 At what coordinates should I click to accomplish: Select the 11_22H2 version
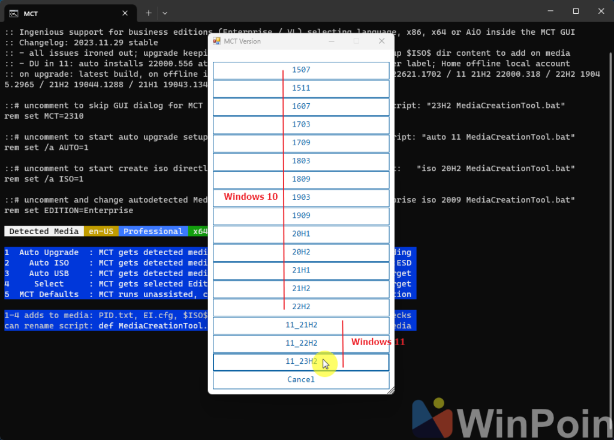tap(301, 343)
